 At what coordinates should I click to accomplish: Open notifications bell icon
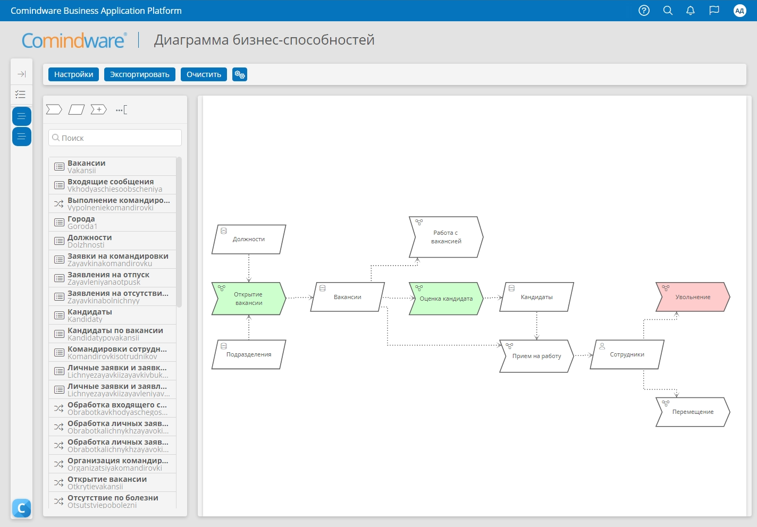[691, 11]
